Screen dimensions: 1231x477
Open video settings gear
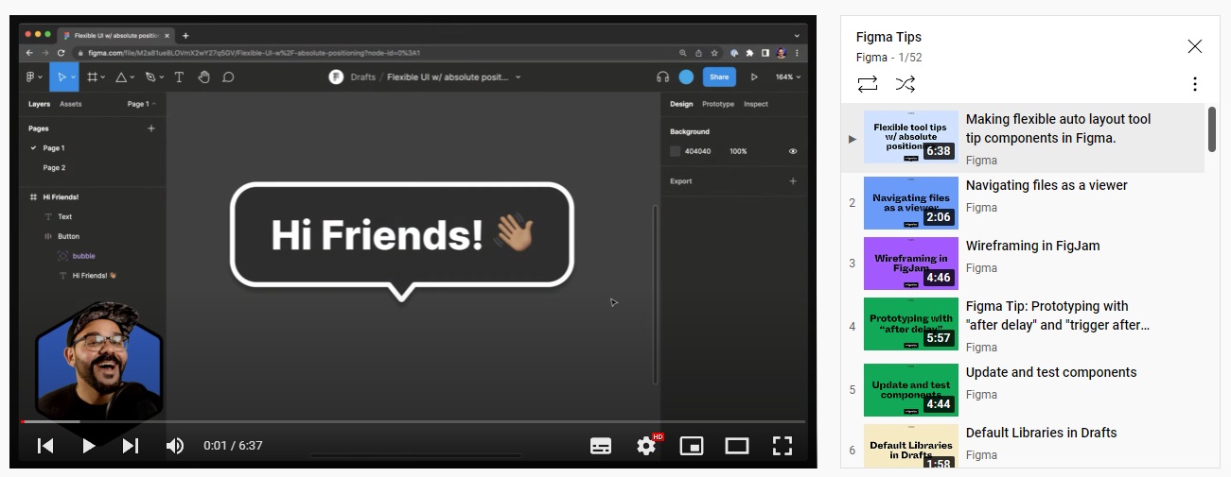[646, 446]
